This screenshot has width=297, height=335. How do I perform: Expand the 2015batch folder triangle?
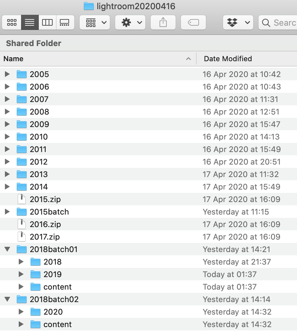pyautogui.click(x=7, y=212)
